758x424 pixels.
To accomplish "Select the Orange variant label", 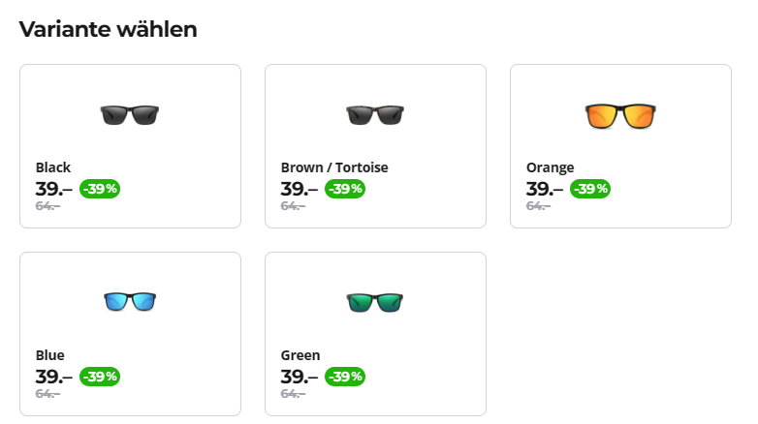I will click(550, 167).
